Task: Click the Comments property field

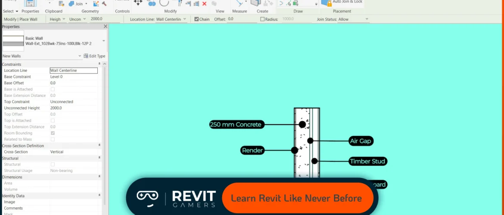Action: (x=74, y=208)
